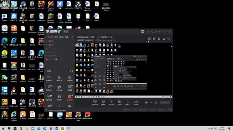Add a 手机投屏 phone-cast source

click(x=112, y=102)
